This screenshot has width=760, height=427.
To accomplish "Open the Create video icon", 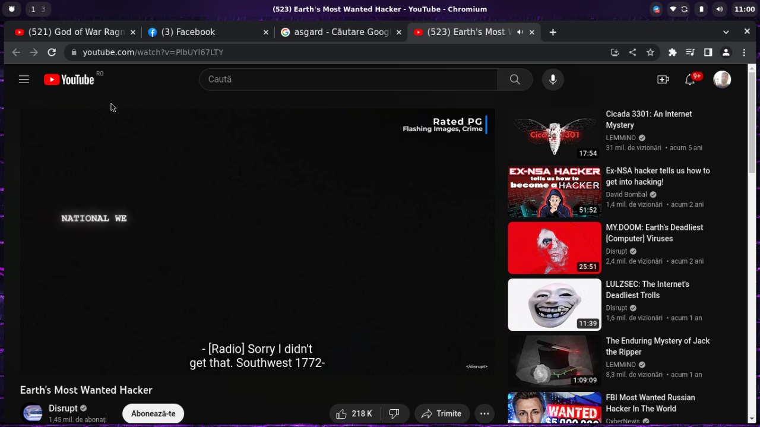I will 663,80.
